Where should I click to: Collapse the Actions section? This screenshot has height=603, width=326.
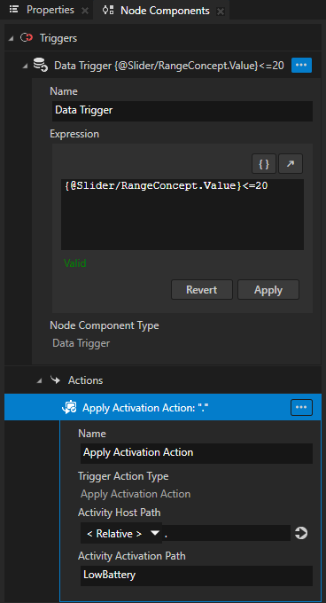pos(39,381)
